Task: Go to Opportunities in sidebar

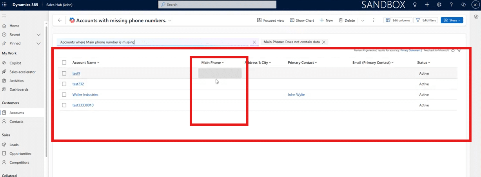Action: 20,154
